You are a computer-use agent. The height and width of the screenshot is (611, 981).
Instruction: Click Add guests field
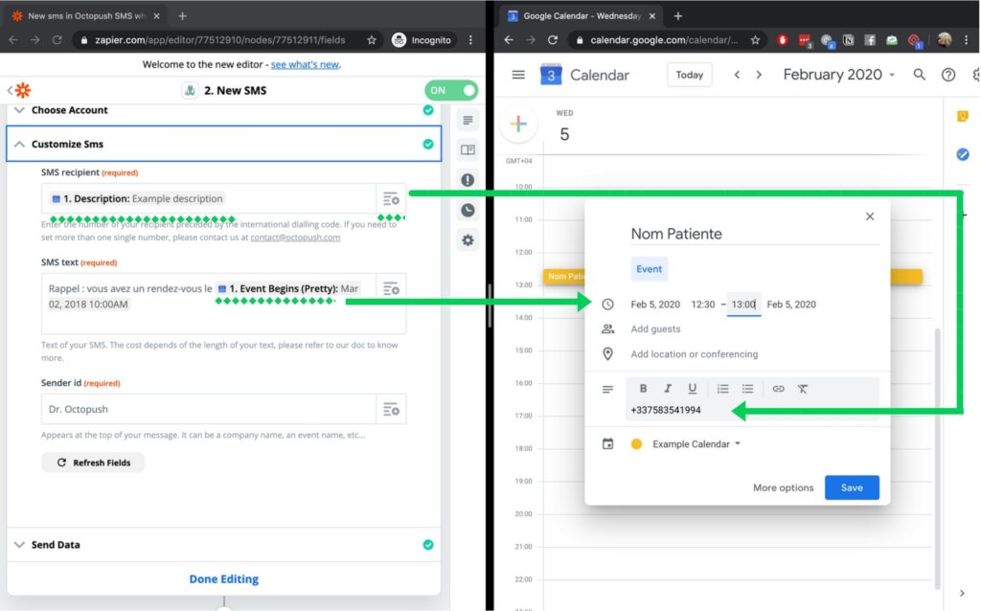point(655,328)
